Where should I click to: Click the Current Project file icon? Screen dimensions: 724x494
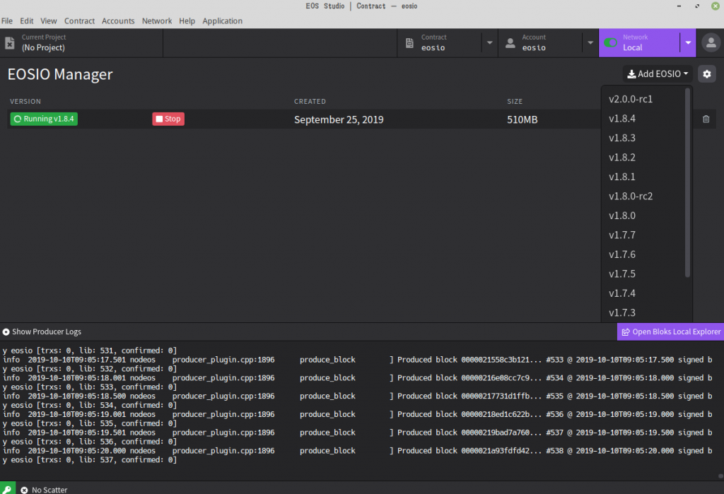coord(10,43)
